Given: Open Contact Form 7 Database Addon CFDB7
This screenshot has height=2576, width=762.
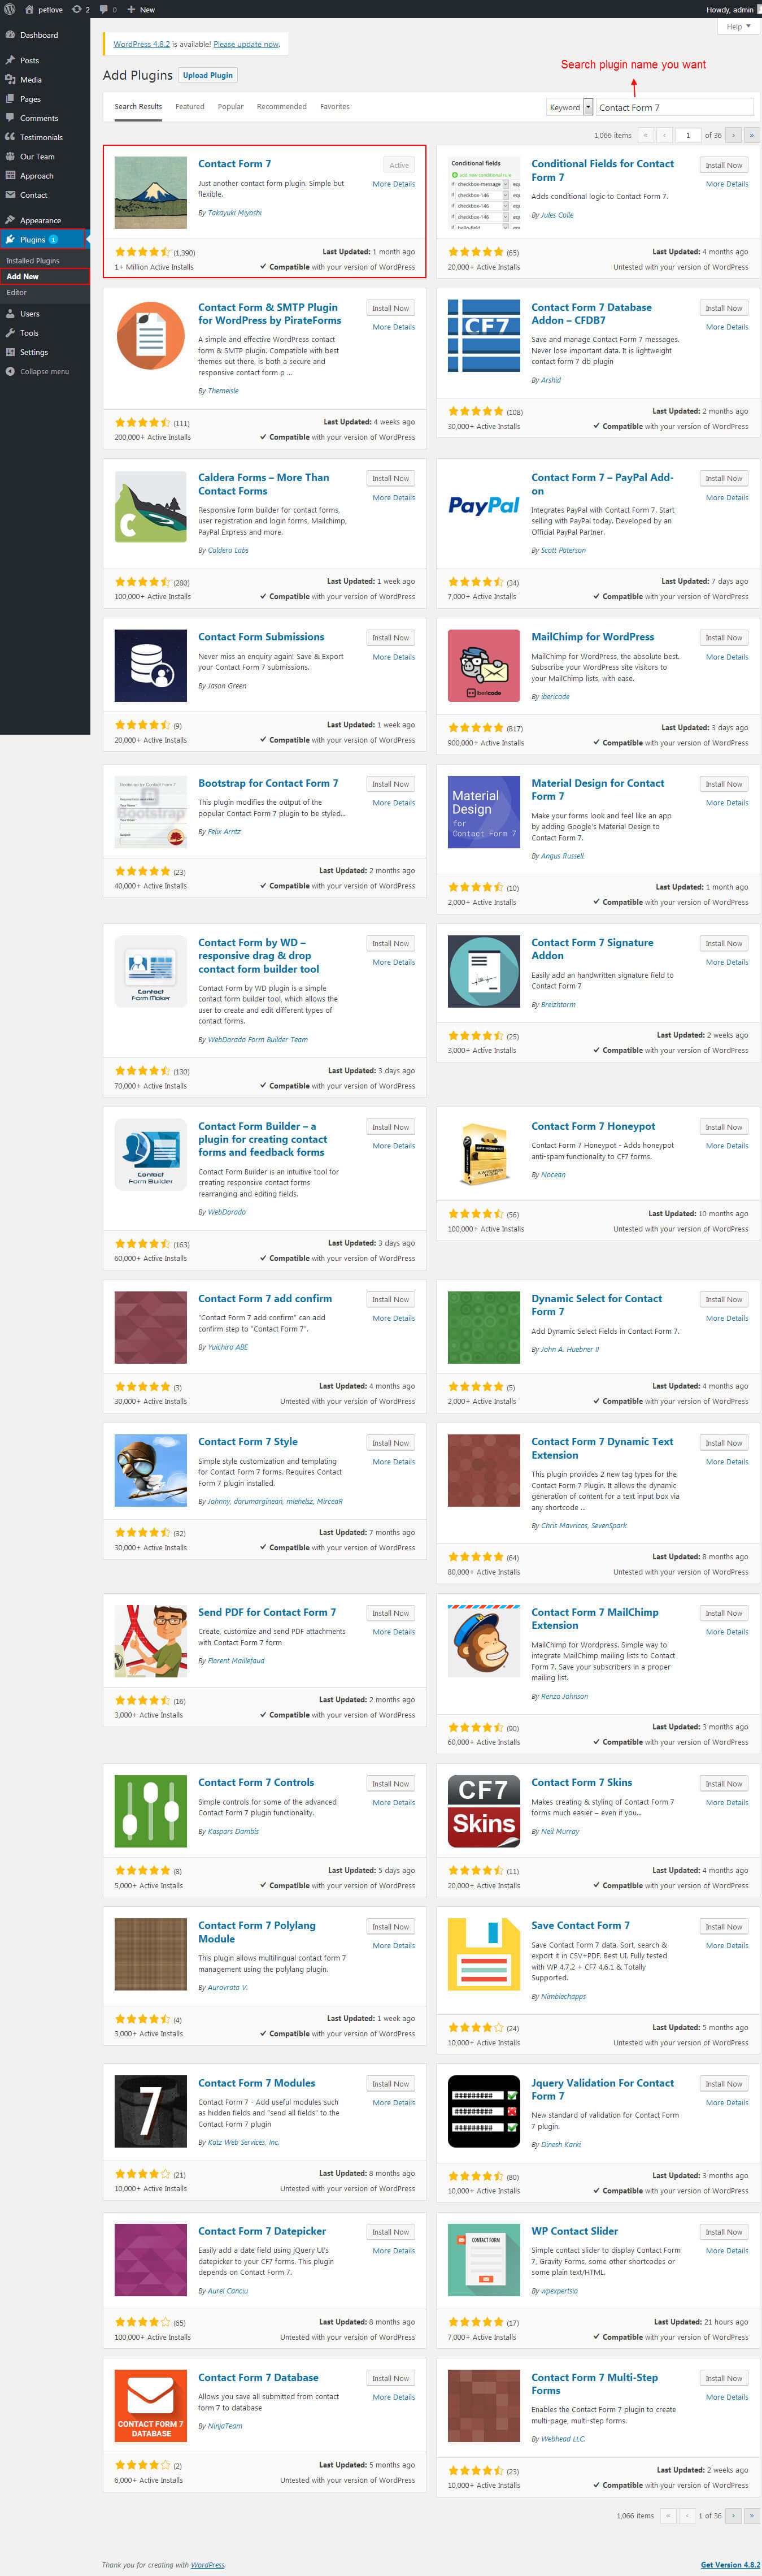Looking at the screenshot, I should pyautogui.click(x=591, y=314).
